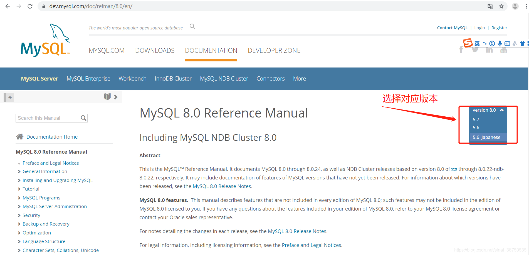The height and width of the screenshot is (255, 529).
Task: Expand the Security section arrow
Action: (19, 215)
